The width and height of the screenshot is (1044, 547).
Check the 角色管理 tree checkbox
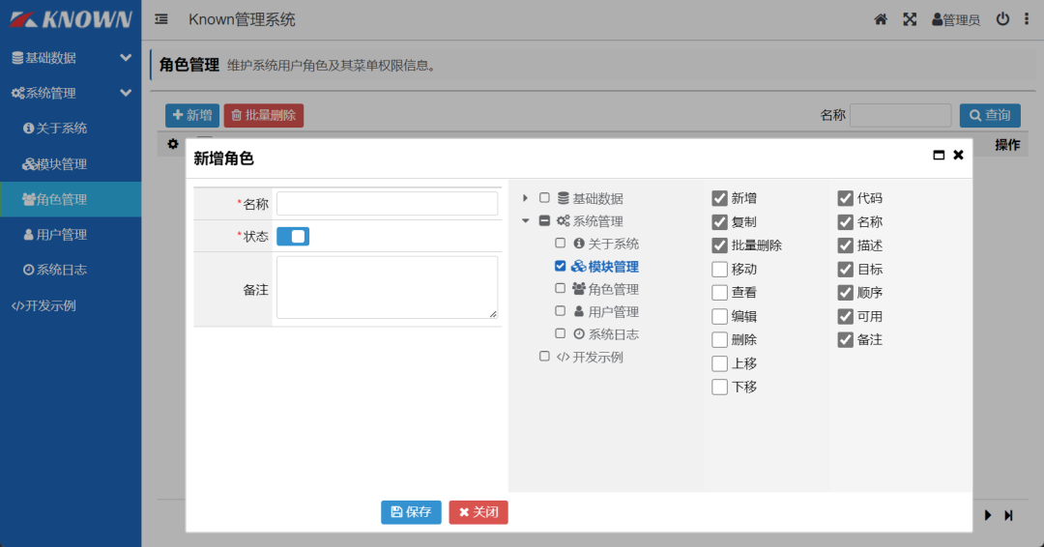pos(560,288)
